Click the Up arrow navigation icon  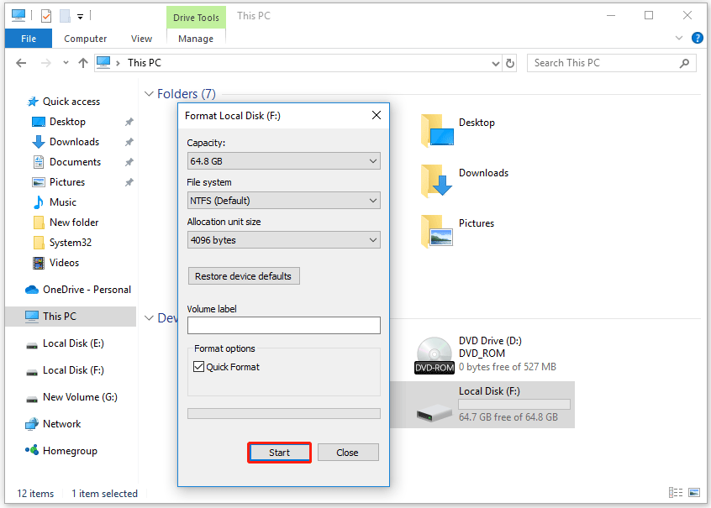tap(82, 63)
